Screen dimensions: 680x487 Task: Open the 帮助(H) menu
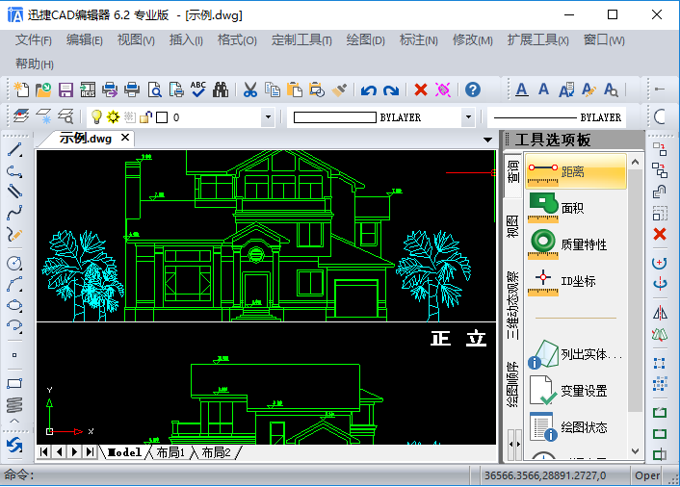point(35,64)
